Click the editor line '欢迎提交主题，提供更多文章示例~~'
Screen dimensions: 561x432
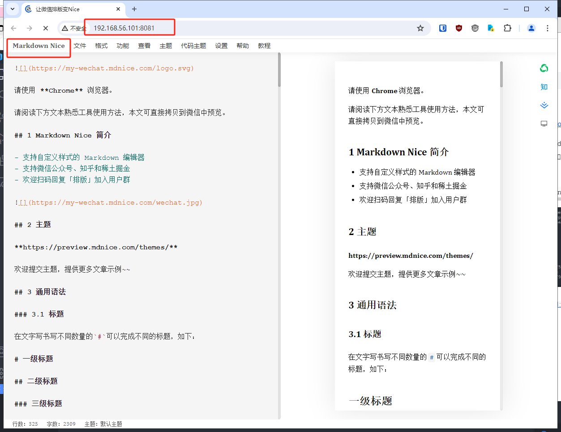click(x=72, y=269)
